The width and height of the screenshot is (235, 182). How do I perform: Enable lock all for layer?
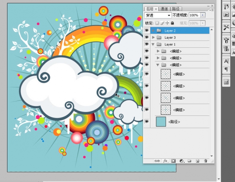click(x=172, y=23)
